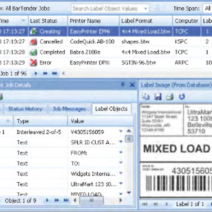Expand the TO: value dropdown
The image size is (212, 212).
coord(121,162)
